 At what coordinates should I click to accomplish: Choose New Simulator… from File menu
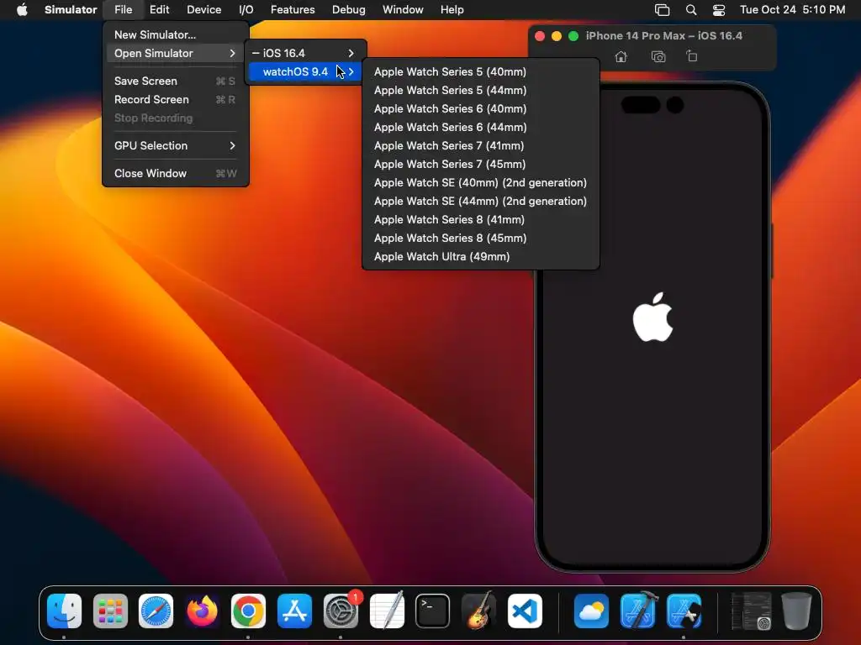tap(176, 34)
